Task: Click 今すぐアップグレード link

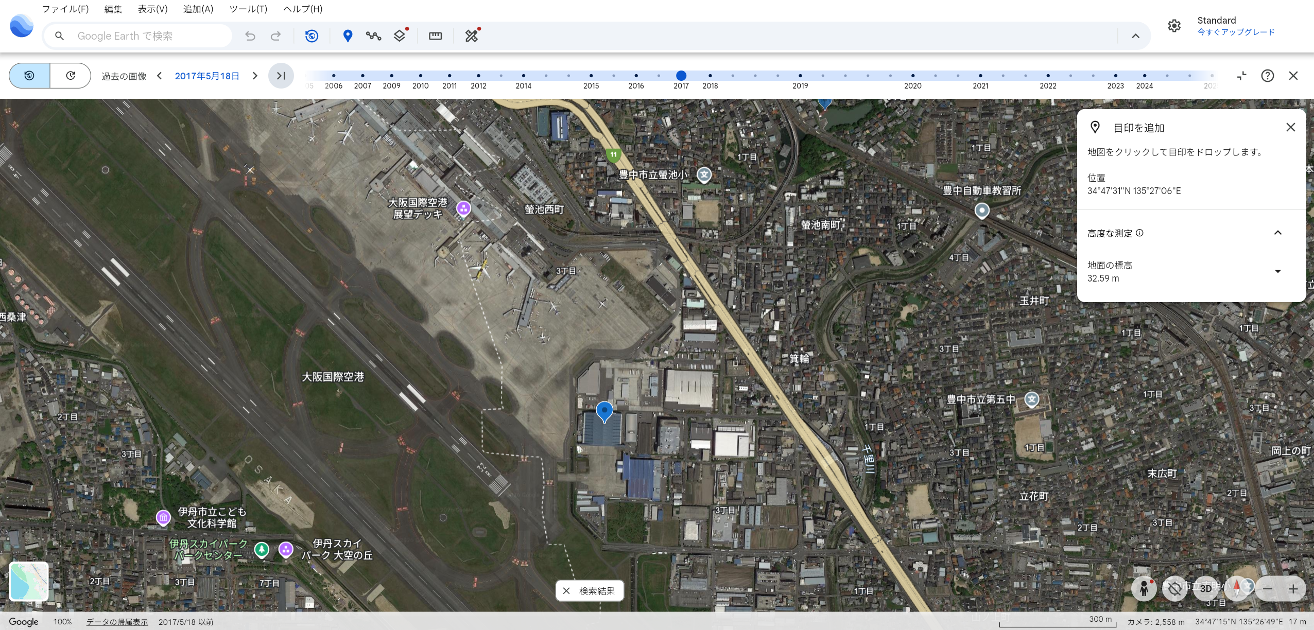Action: [x=1236, y=32]
